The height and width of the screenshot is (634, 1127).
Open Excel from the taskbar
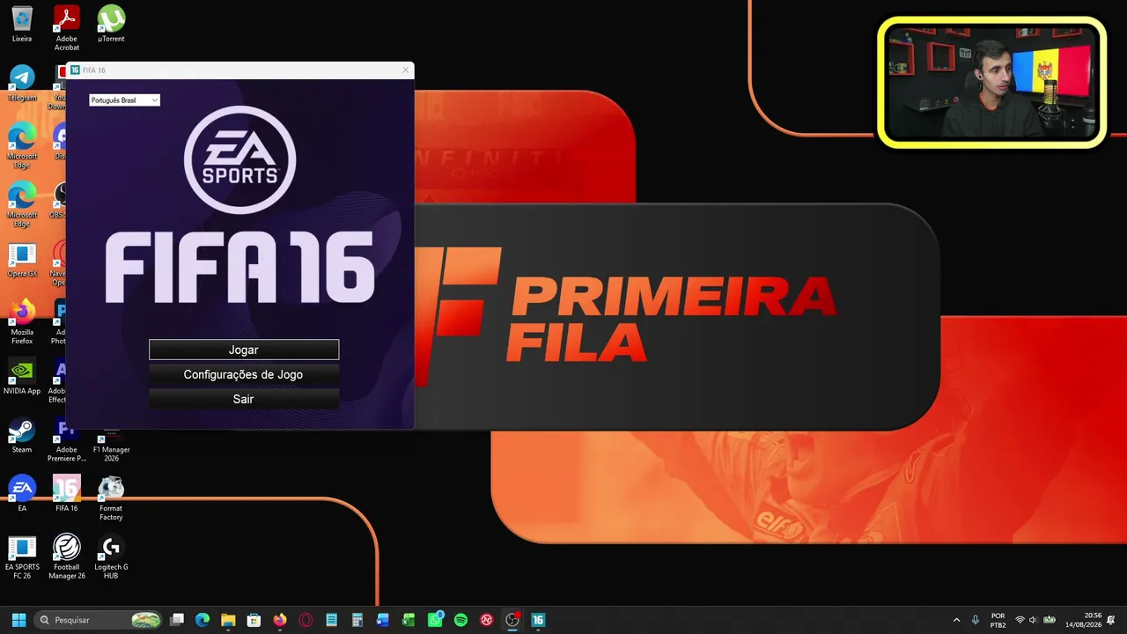pos(409,620)
